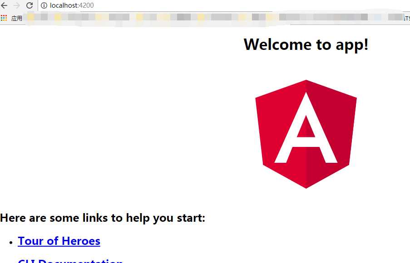Open the 应用 bookmarks shortcut label
The height and width of the screenshot is (263, 410).
pos(17,18)
